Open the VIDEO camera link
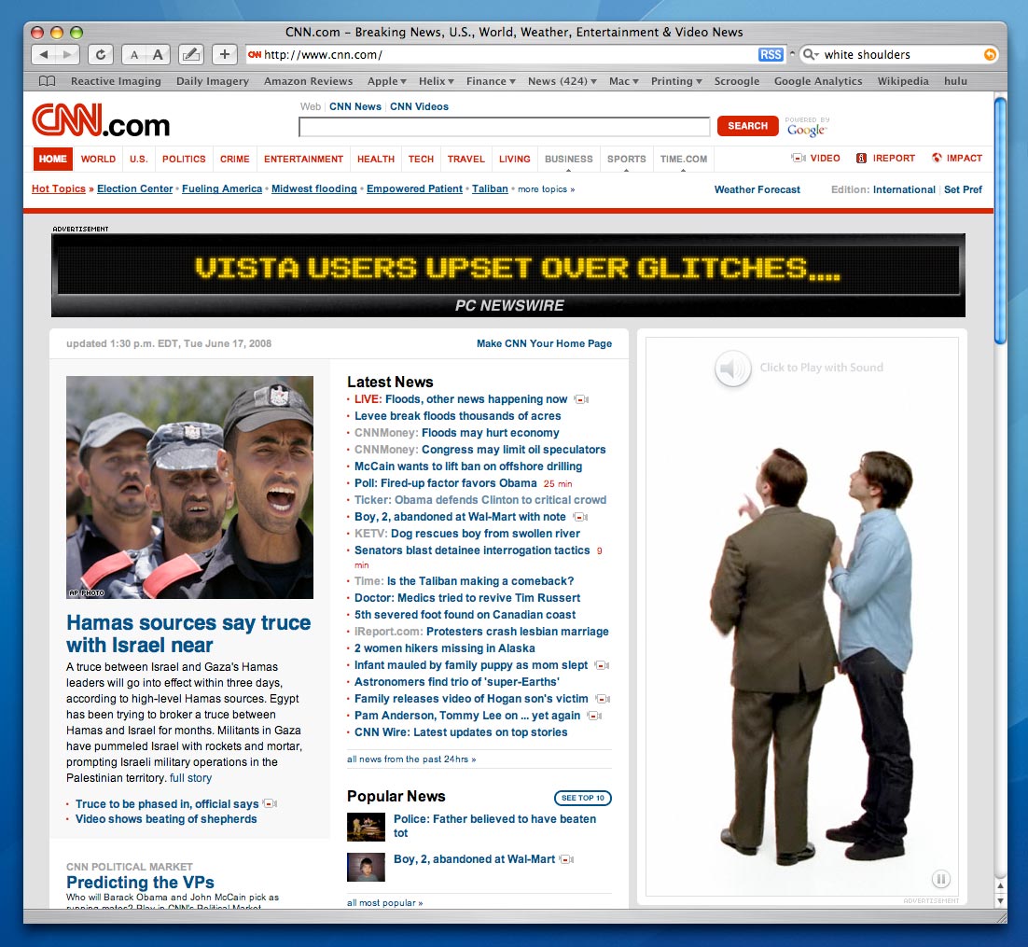1028x947 pixels. [815, 158]
